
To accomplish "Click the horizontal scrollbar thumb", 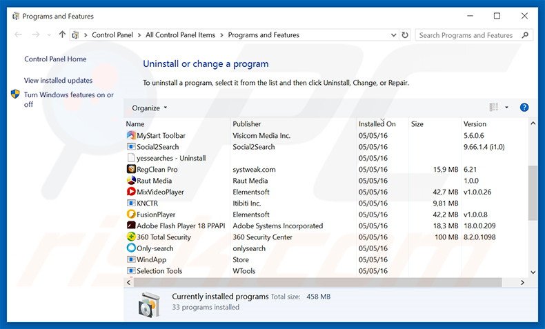I will 317,283.
